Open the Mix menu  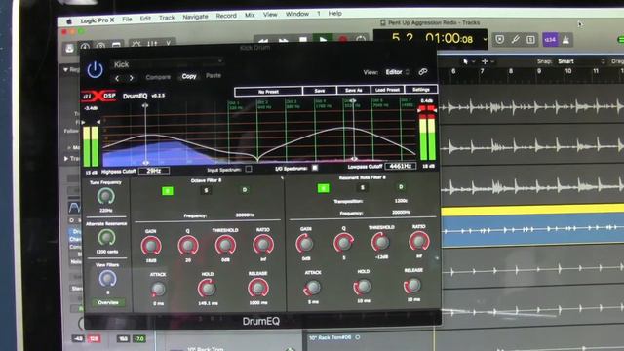click(250, 15)
